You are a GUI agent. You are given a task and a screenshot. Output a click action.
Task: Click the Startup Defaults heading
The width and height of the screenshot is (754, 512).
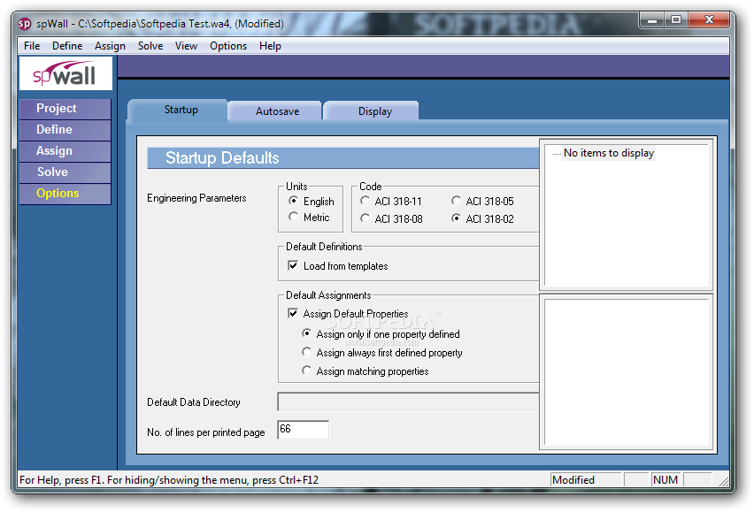[222, 158]
